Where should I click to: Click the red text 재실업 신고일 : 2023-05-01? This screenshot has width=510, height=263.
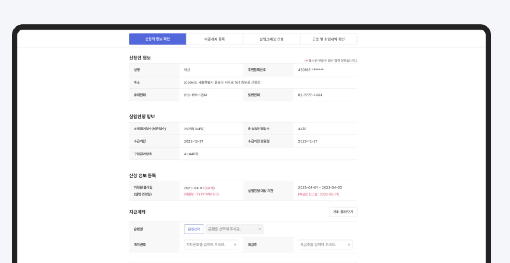319,194
